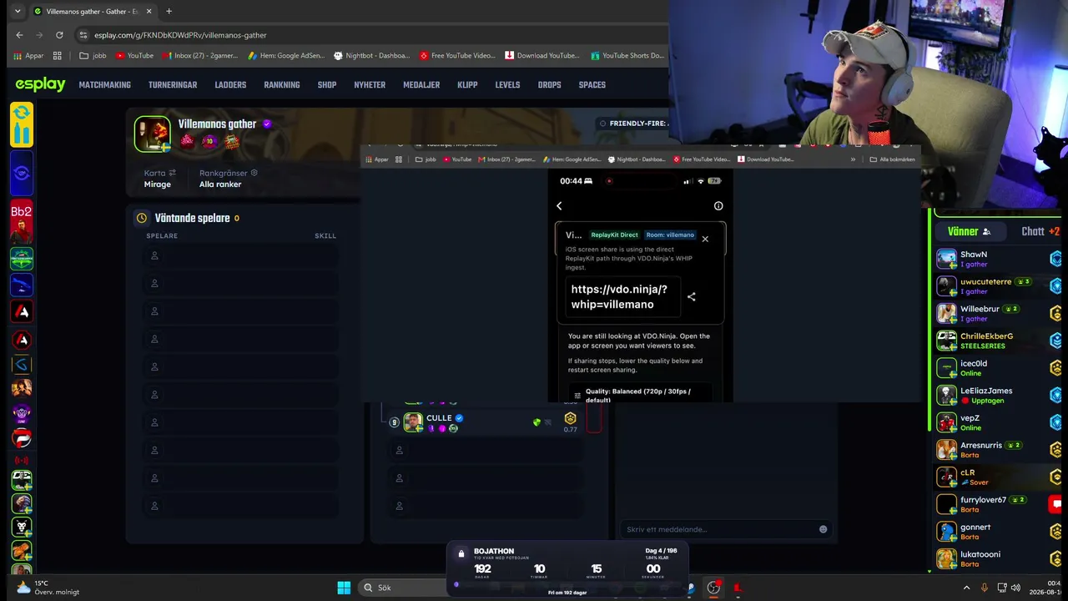Open the Nightbot Dashboard bookmark

(x=372, y=56)
